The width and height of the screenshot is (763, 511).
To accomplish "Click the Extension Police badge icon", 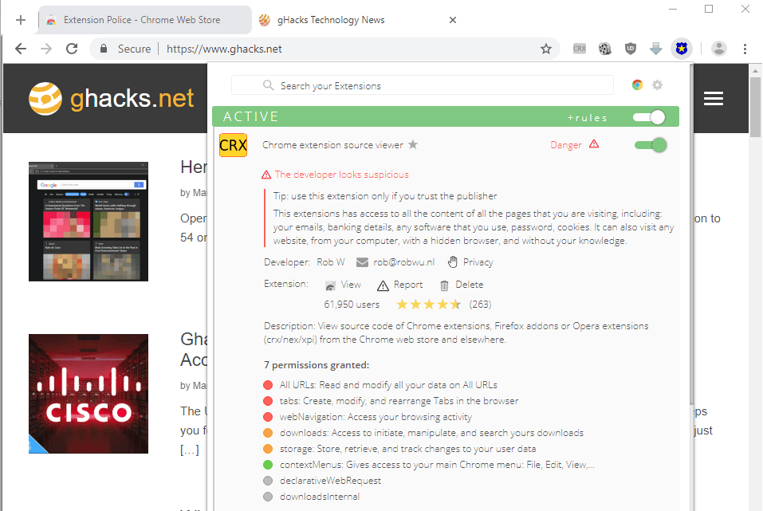I will (x=681, y=49).
